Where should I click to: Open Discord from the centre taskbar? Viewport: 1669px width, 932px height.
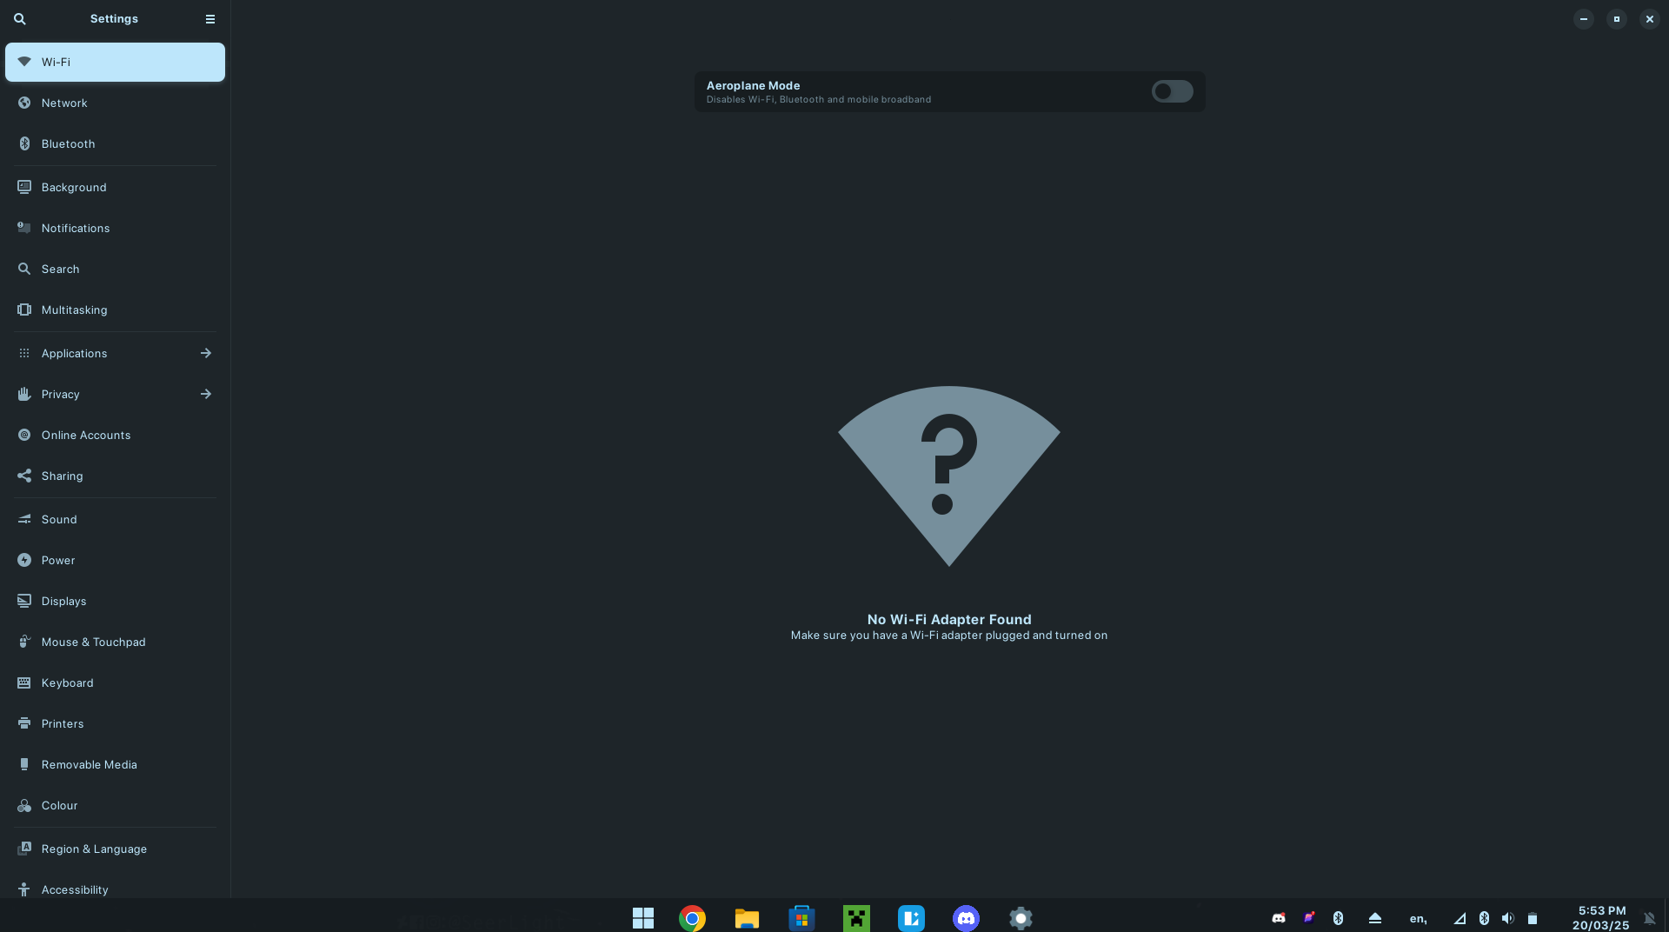coord(966,918)
